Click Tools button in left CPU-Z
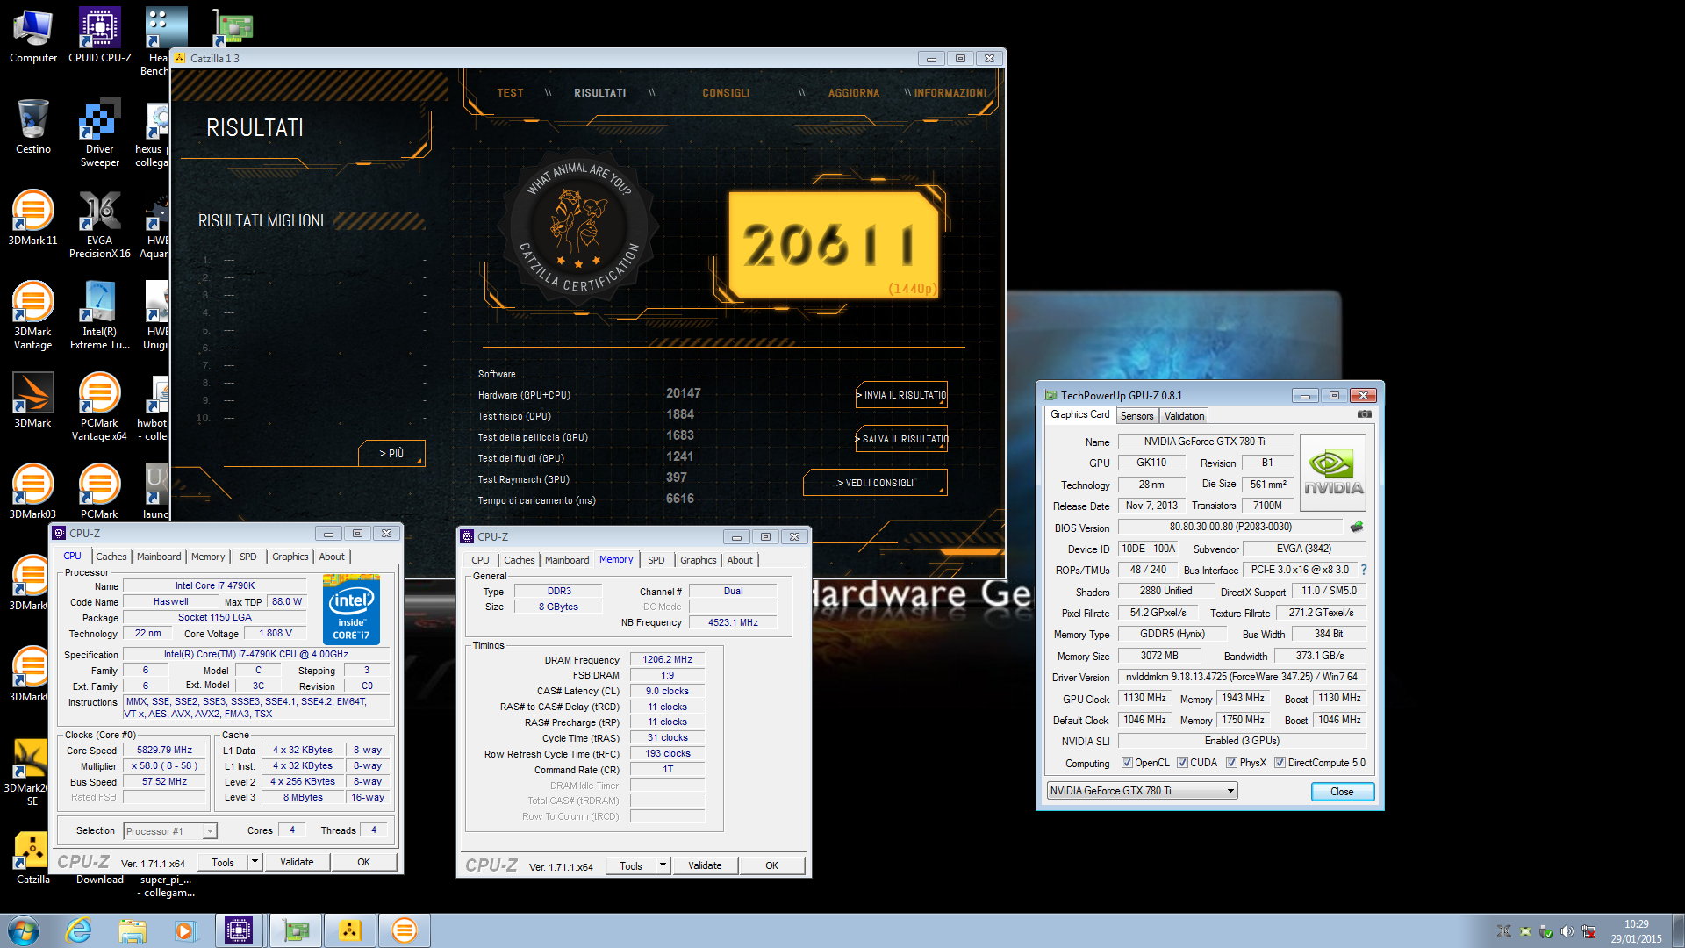Viewport: 1685px width, 948px height. (x=223, y=862)
